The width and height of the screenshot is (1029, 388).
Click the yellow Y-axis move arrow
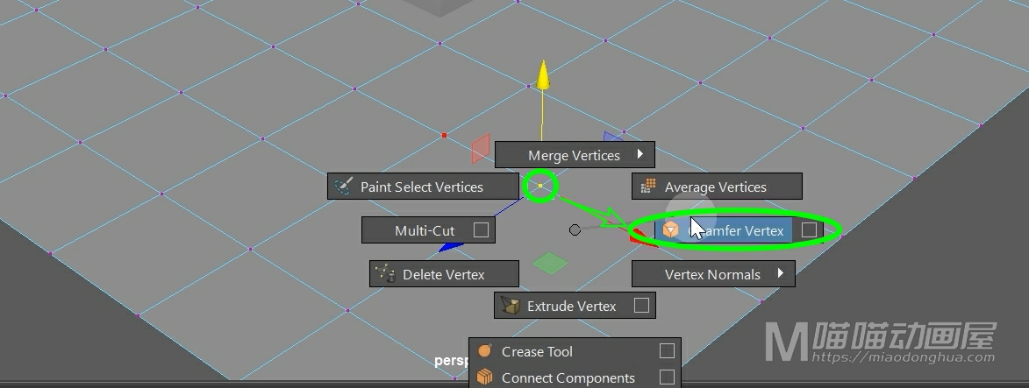click(543, 74)
